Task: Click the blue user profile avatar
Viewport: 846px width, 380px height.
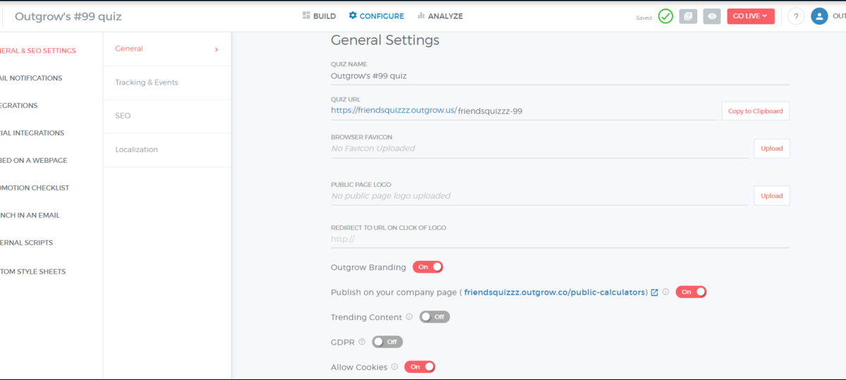Action: [819, 16]
